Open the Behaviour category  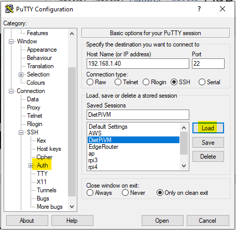point(39,58)
